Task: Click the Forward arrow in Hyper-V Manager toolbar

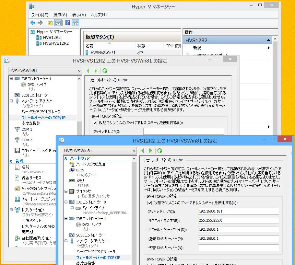Action: click(40, 23)
